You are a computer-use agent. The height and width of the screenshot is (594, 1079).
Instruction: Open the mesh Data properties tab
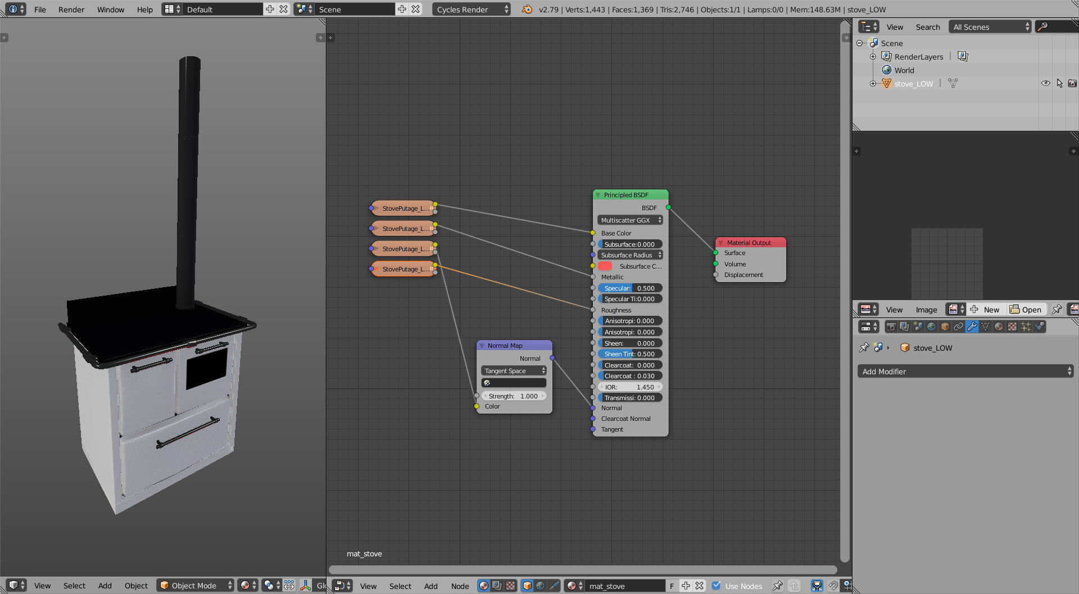(985, 327)
